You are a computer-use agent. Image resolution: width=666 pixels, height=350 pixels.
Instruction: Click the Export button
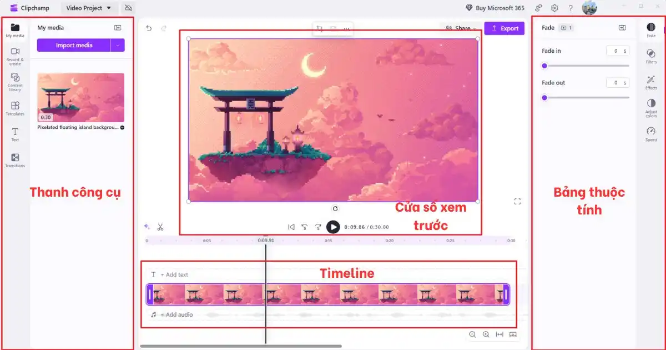(x=504, y=28)
